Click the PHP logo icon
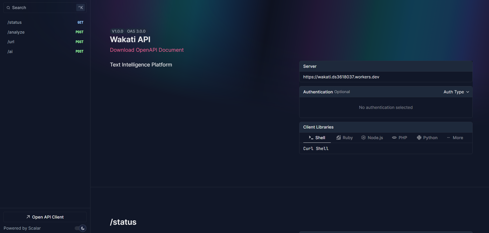This screenshot has width=489, height=233. (394, 138)
